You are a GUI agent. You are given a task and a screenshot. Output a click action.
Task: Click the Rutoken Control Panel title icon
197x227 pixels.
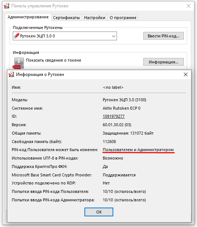click(7, 6)
